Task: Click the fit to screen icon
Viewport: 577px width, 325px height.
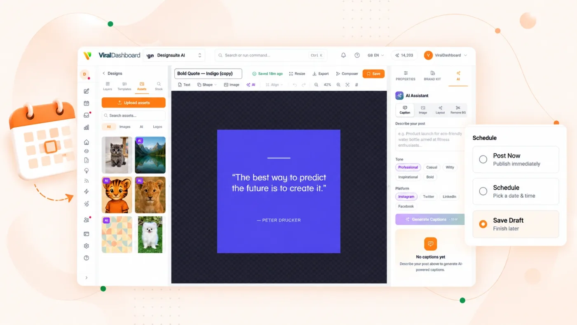Action: pyautogui.click(x=347, y=85)
